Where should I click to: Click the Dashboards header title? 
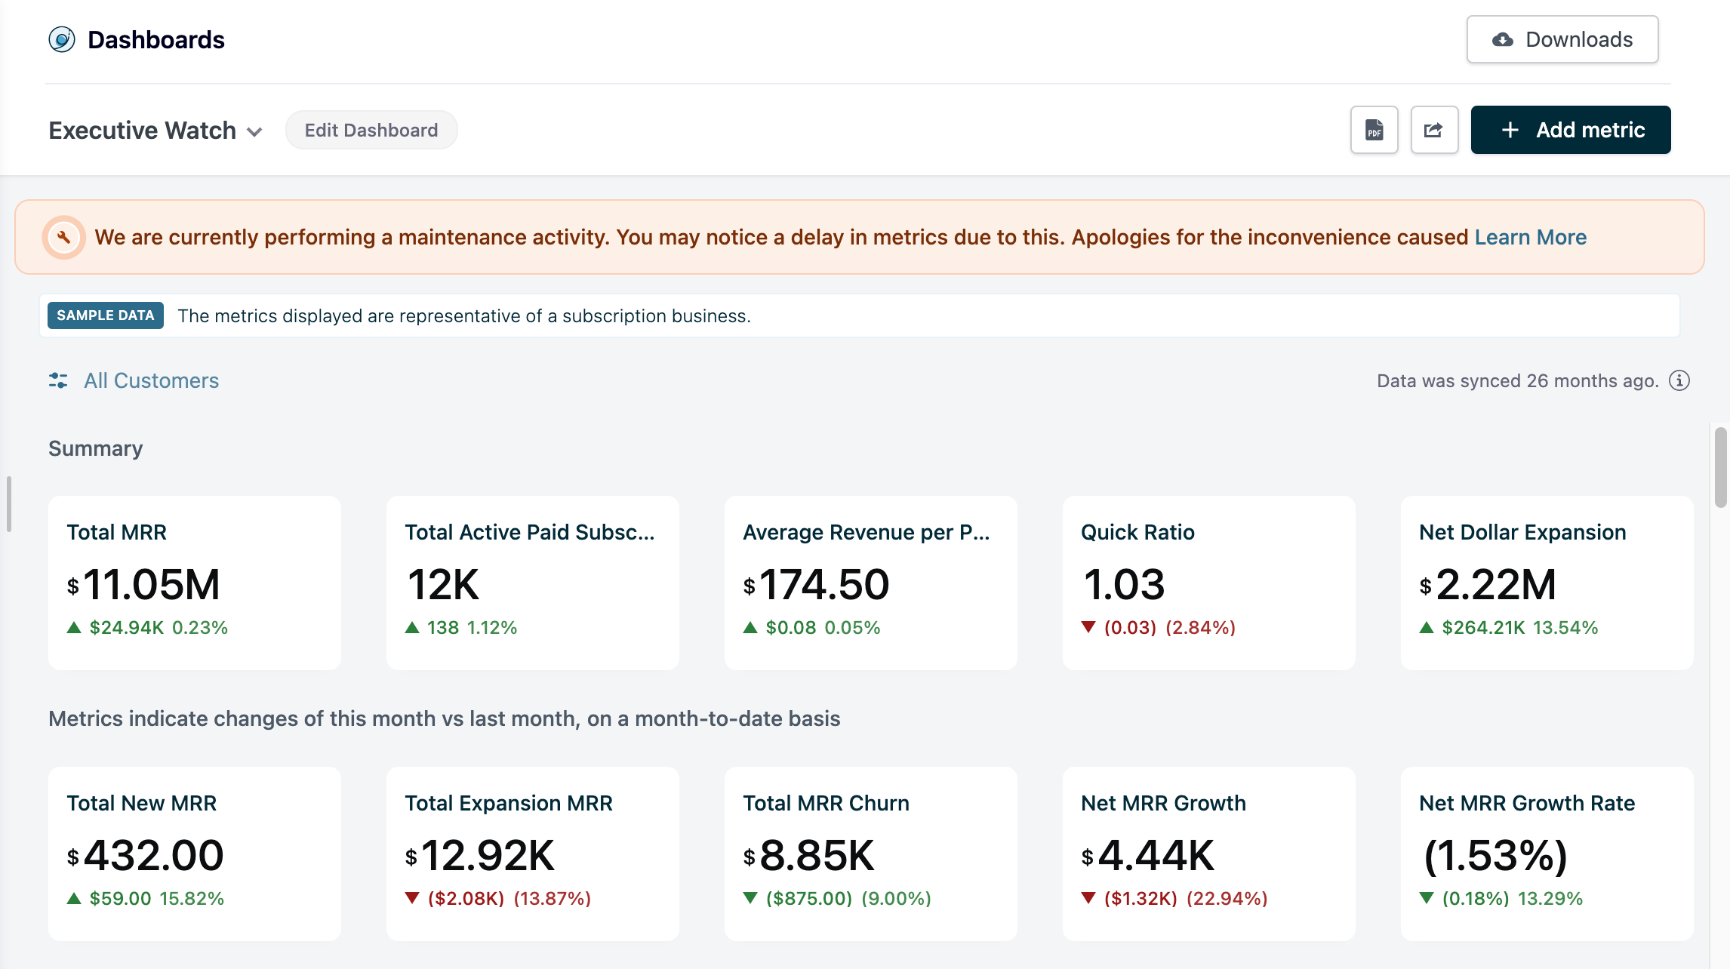[156, 39]
